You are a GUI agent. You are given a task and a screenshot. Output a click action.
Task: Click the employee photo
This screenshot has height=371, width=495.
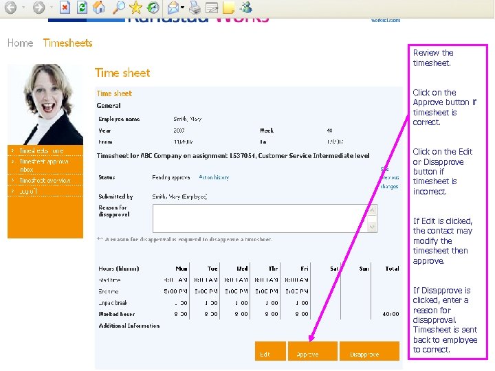45,104
